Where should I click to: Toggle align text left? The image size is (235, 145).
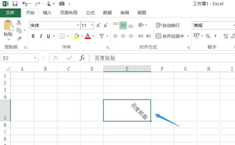(x=115, y=36)
